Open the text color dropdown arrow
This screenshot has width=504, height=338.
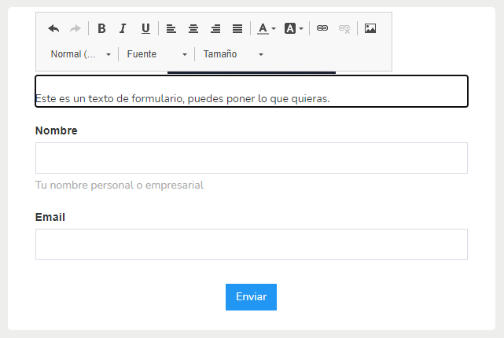pyautogui.click(x=274, y=28)
